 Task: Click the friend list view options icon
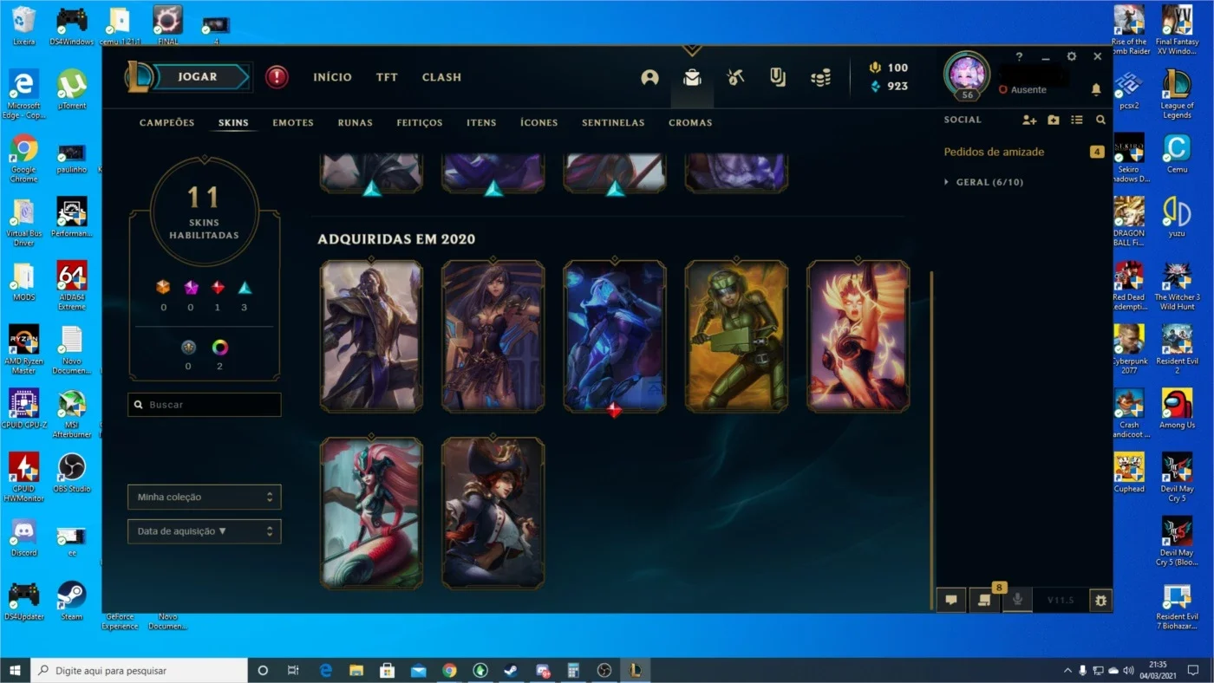[x=1077, y=120]
